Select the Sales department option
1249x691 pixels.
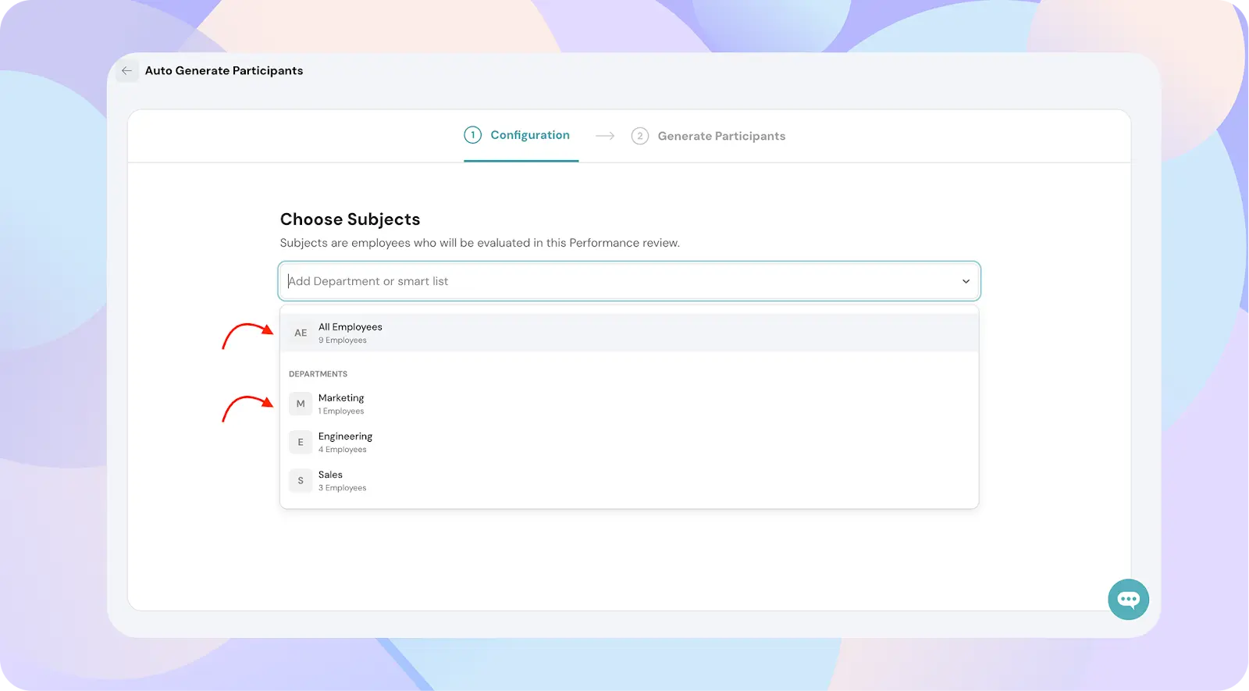330,475
